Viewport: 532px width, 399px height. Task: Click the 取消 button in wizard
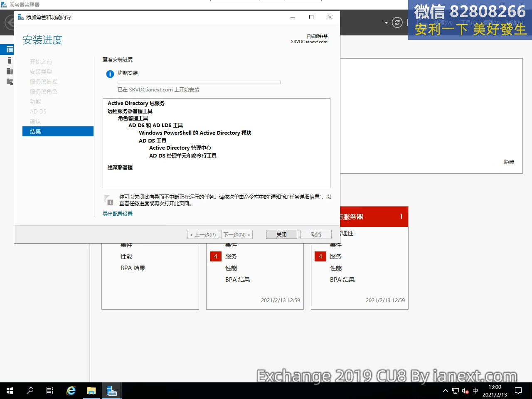pyautogui.click(x=316, y=234)
